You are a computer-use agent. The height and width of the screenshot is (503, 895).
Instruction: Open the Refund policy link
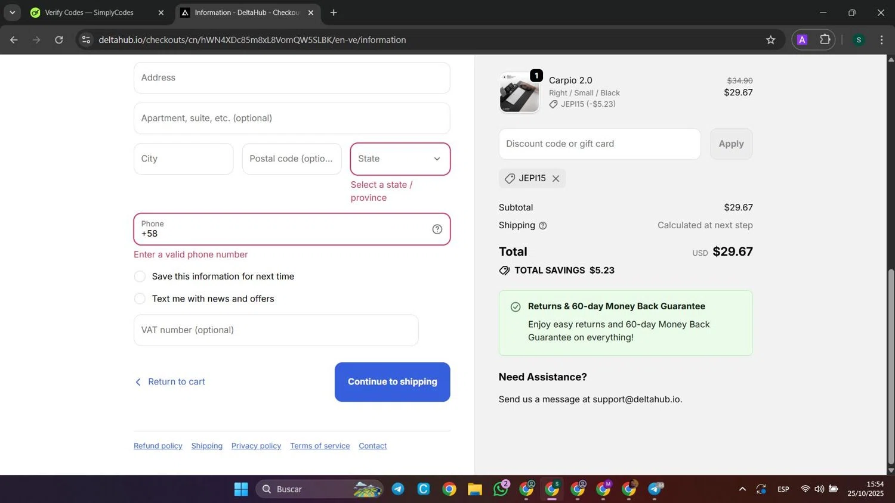click(158, 446)
